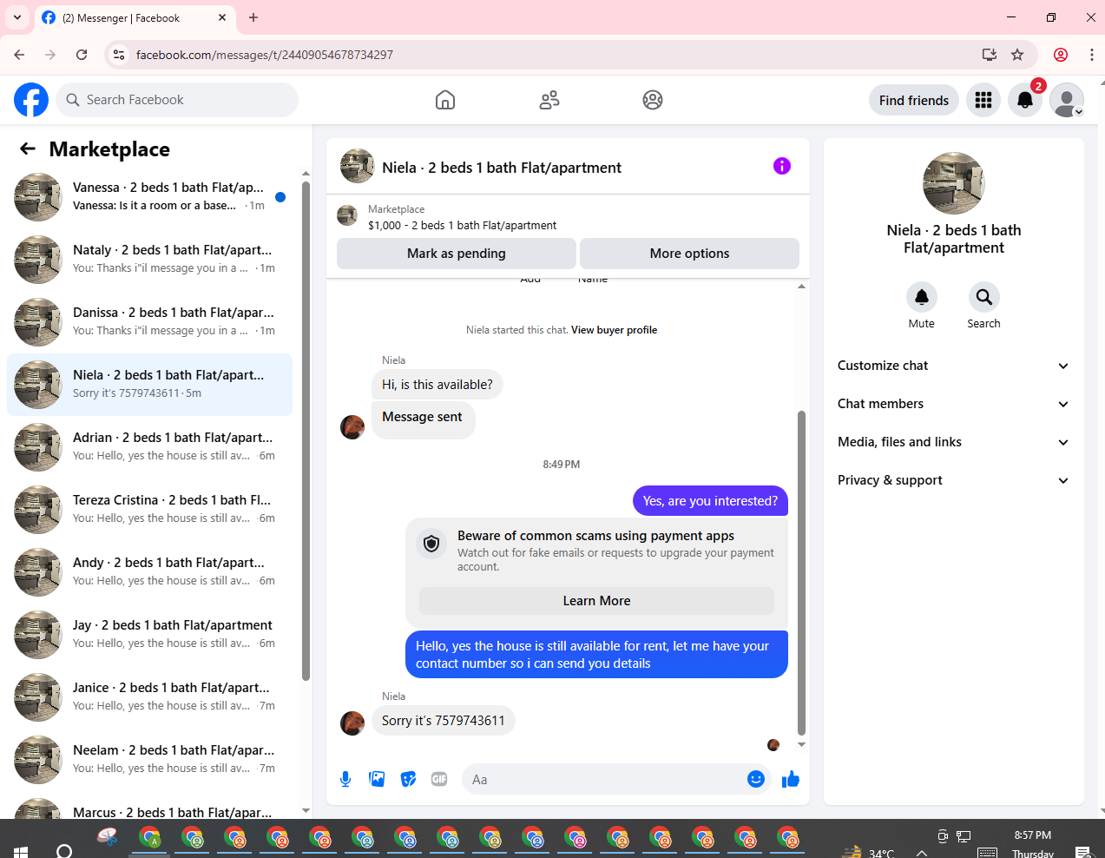This screenshot has height=858, width=1105.
Task: Open Danissa's conversation
Action: pos(149,322)
